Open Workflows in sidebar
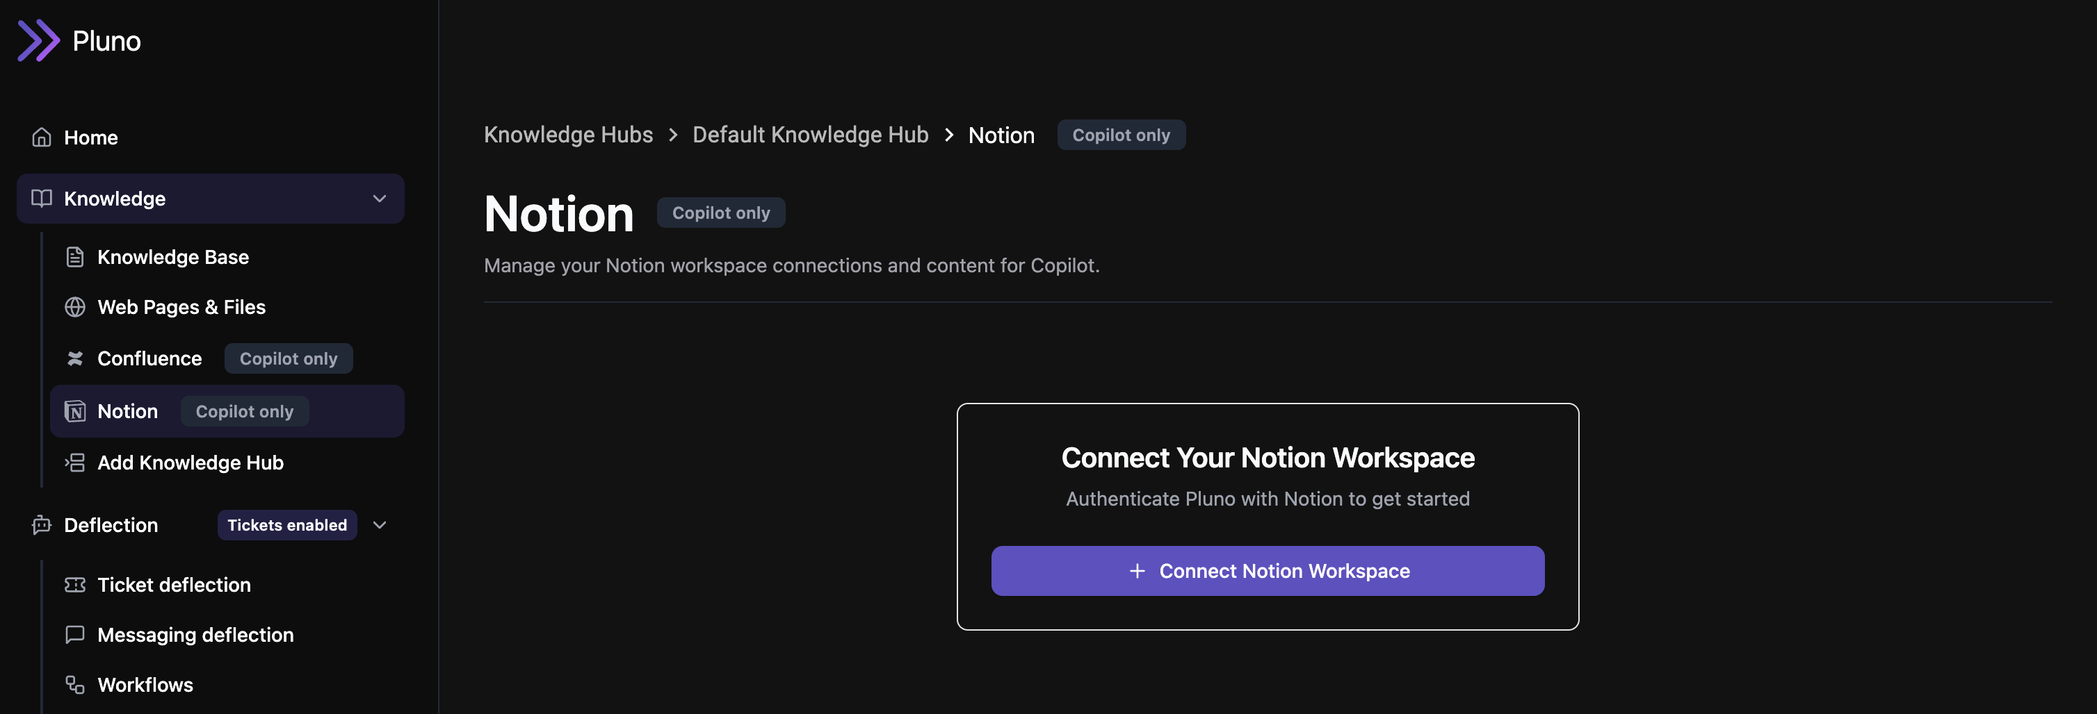 coord(226,685)
